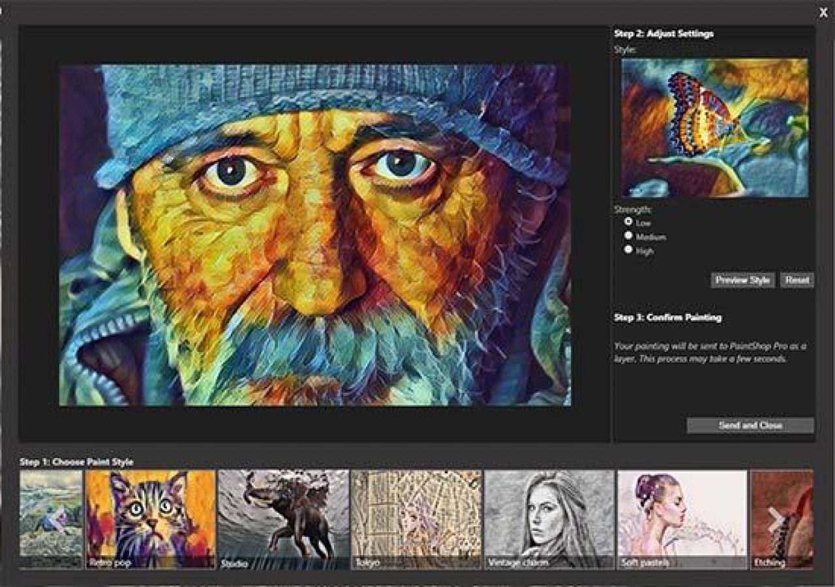Select the High strength radio button
The height and width of the screenshot is (587, 835).
click(x=628, y=250)
